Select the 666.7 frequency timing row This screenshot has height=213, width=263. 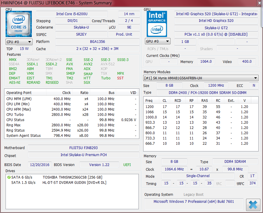click(x=201, y=144)
